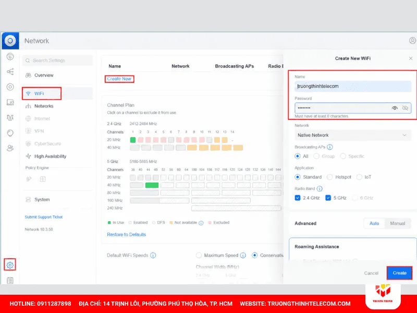Open the Topology icon in the left rail

[10, 71]
